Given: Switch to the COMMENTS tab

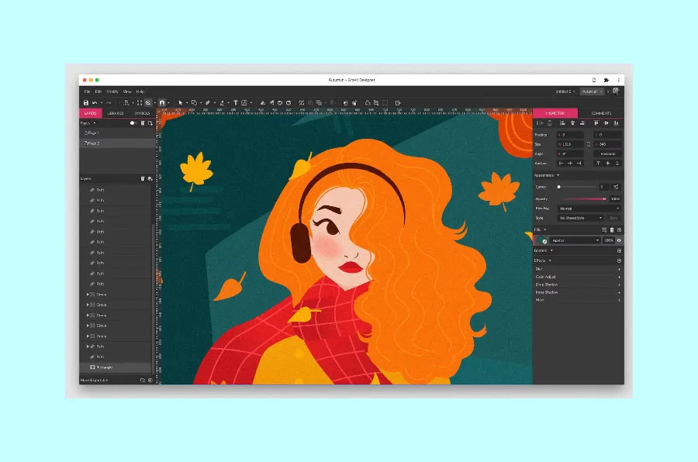Looking at the screenshot, I should pos(601,113).
